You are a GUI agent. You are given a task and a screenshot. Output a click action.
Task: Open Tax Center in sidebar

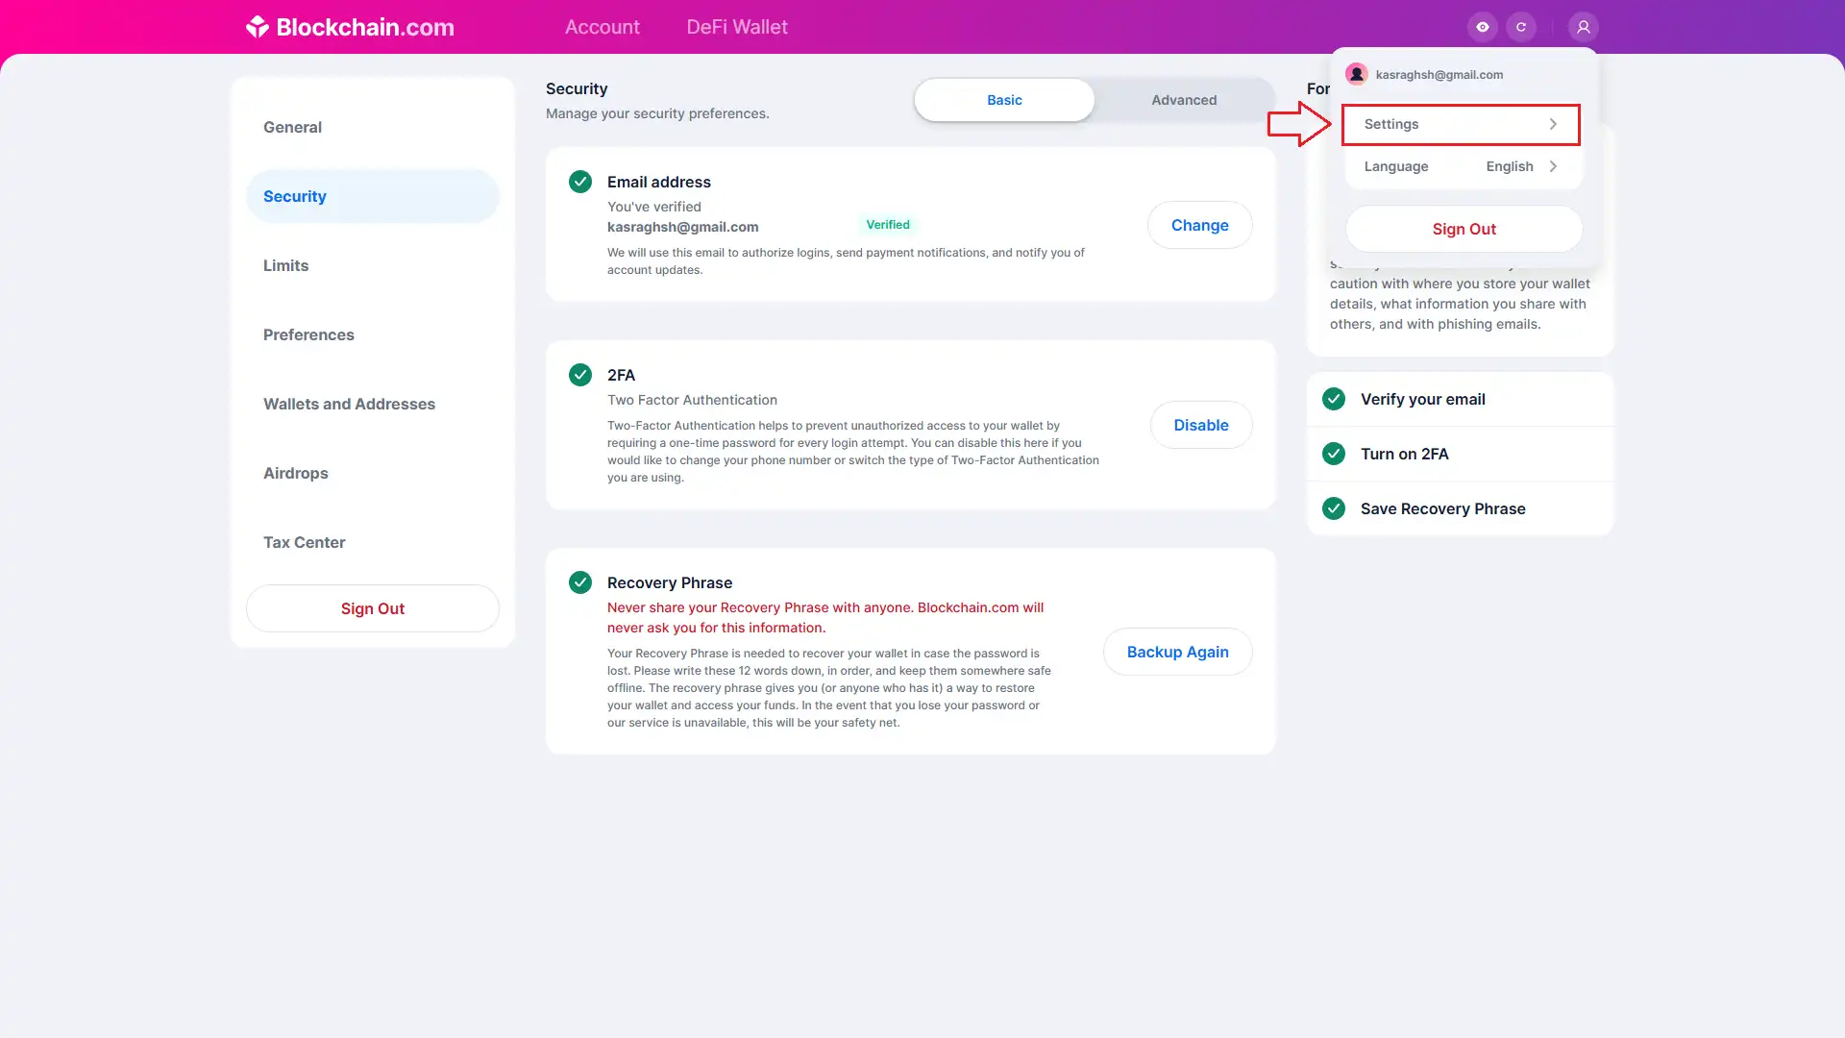click(373, 542)
